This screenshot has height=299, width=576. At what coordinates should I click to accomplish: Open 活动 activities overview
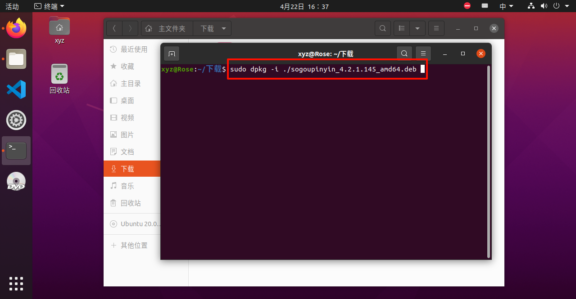tap(12, 6)
